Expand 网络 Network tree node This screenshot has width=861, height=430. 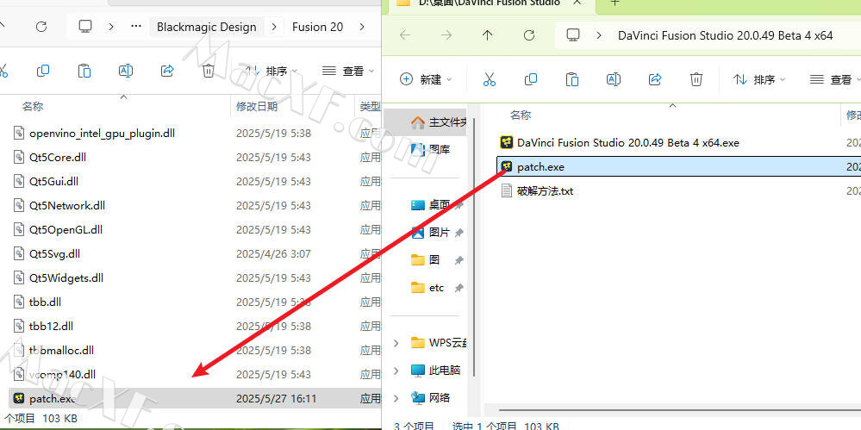[396, 398]
